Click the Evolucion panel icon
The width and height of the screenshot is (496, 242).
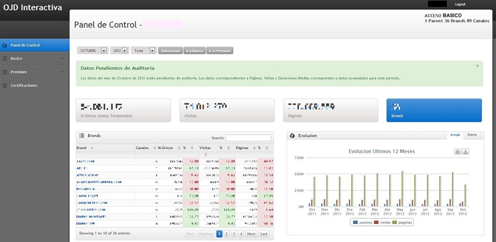point(292,136)
